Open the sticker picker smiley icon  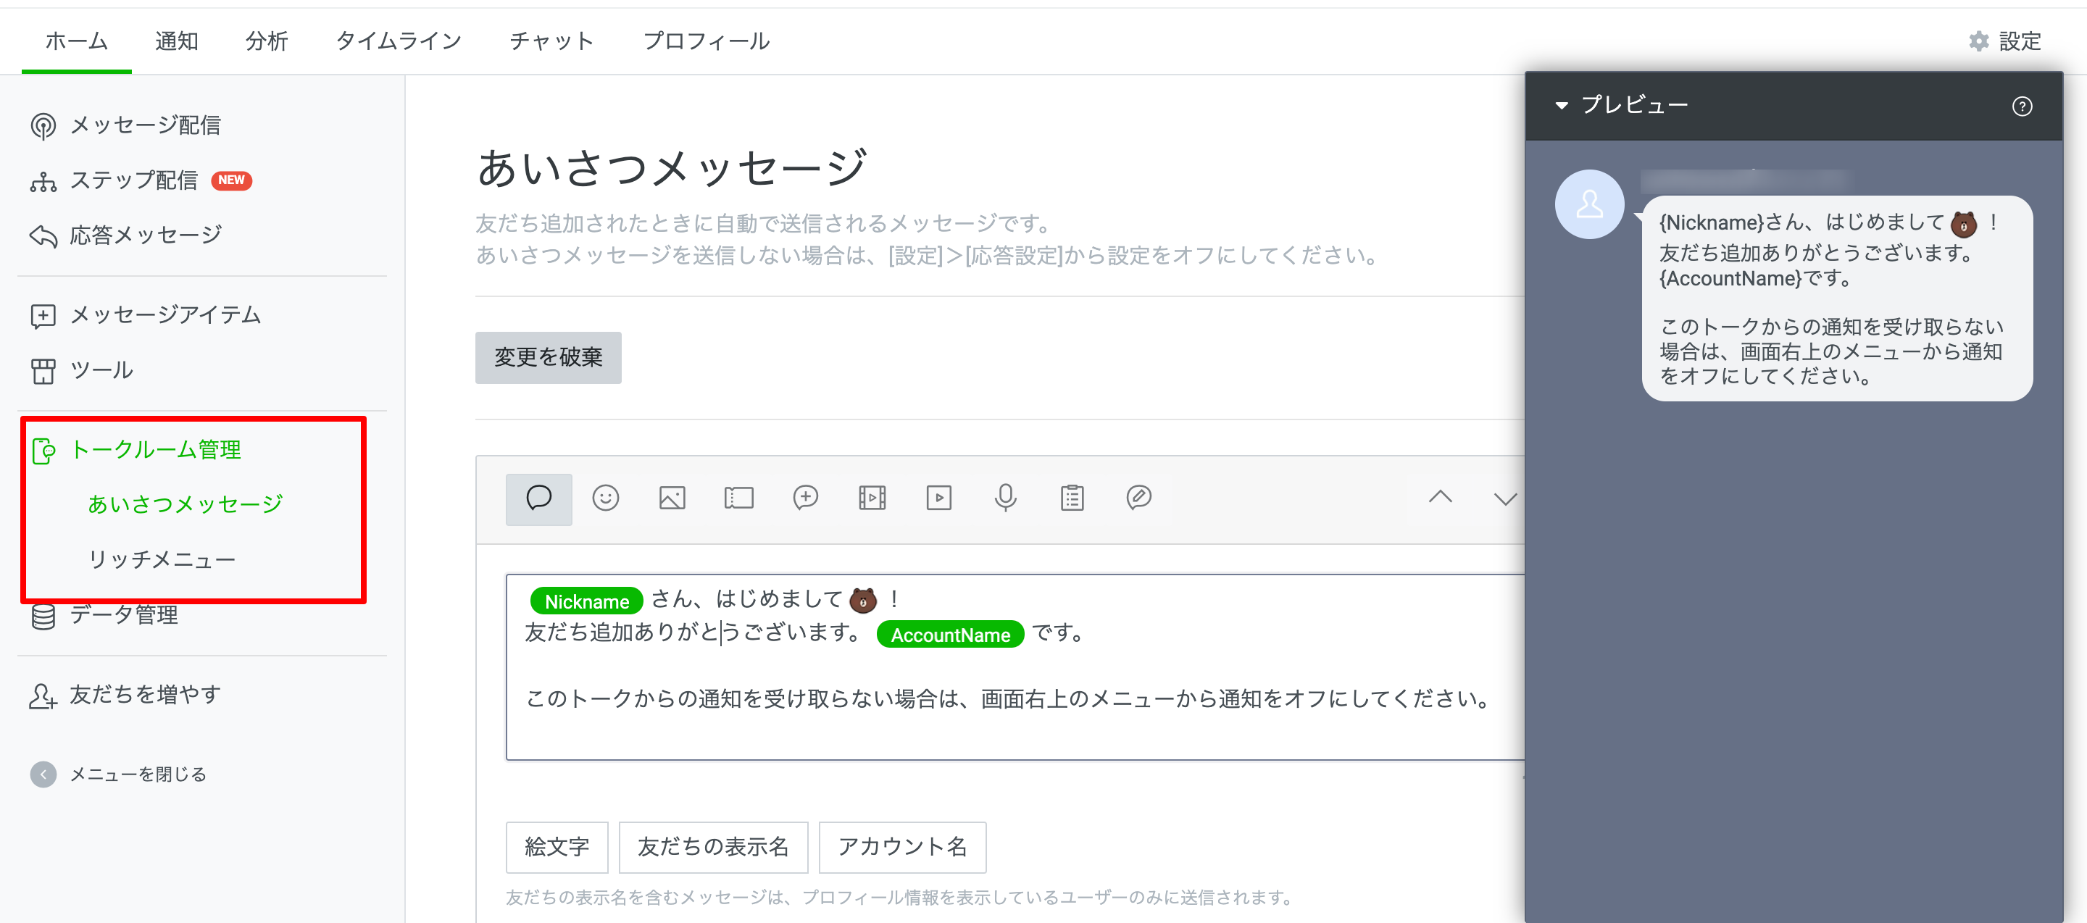606,498
